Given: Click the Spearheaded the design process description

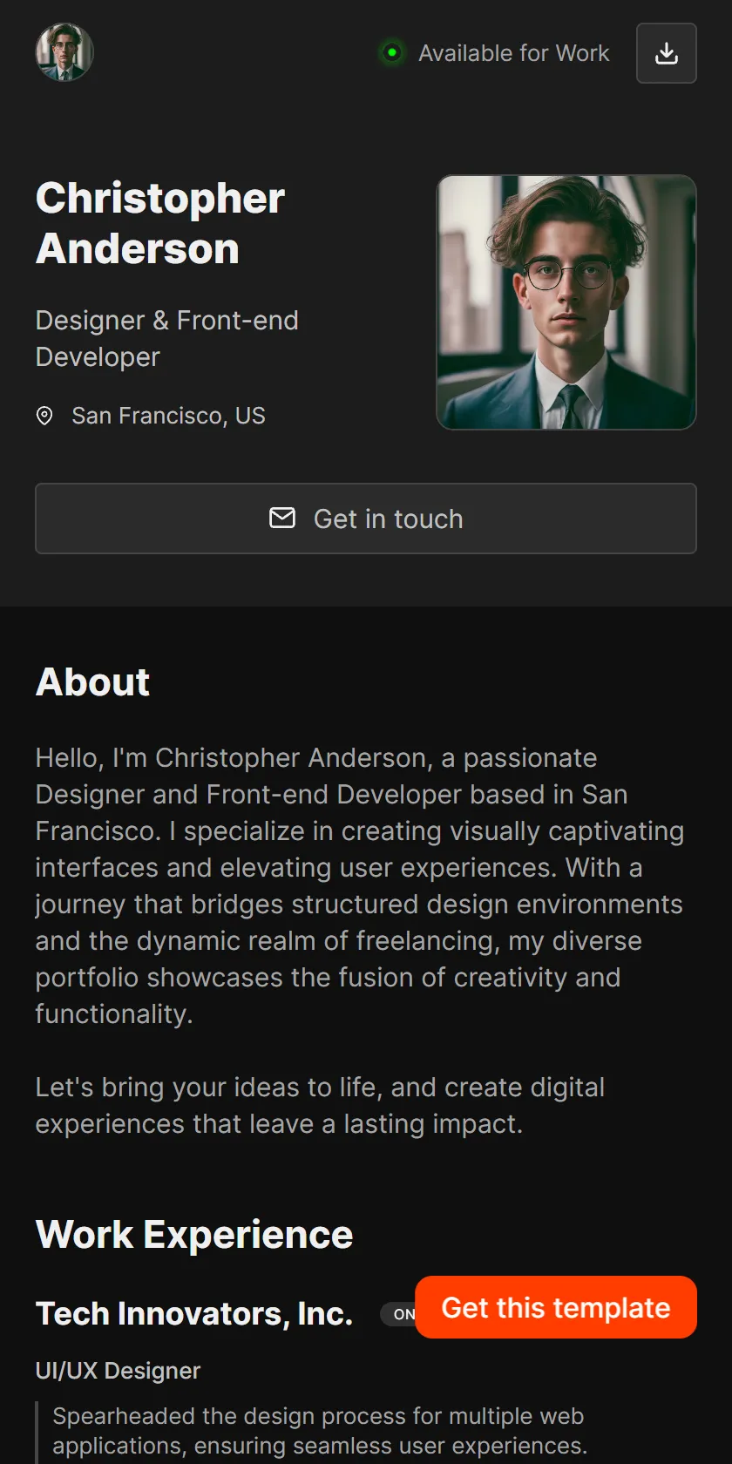Looking at the screenshot, I should pyautogui.click(x=320, y=1431).
